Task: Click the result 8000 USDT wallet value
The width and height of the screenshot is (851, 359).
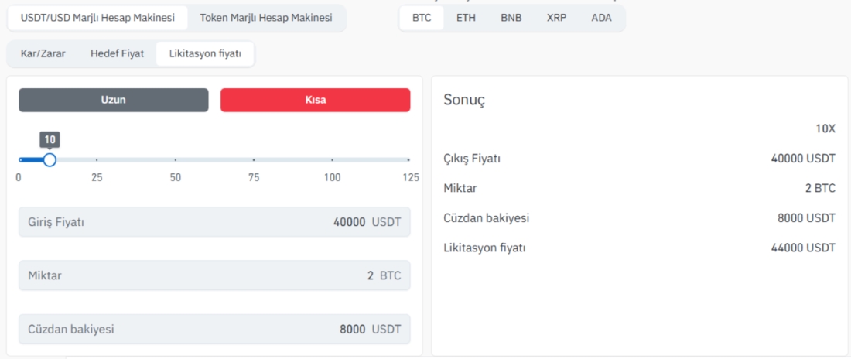Action: click(806, 218)
